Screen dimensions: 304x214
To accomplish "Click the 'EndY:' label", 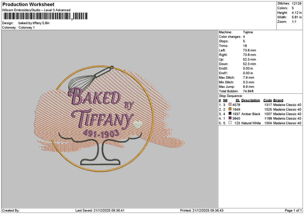I will tap(223, 73).
